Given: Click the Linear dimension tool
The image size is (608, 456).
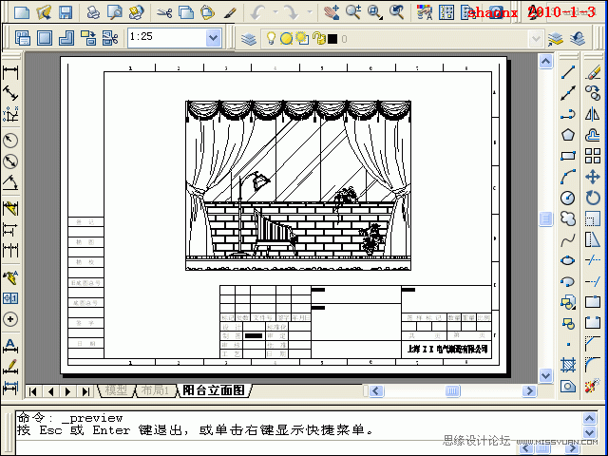Looking at the screenshot, I should [x=11, y=72].
